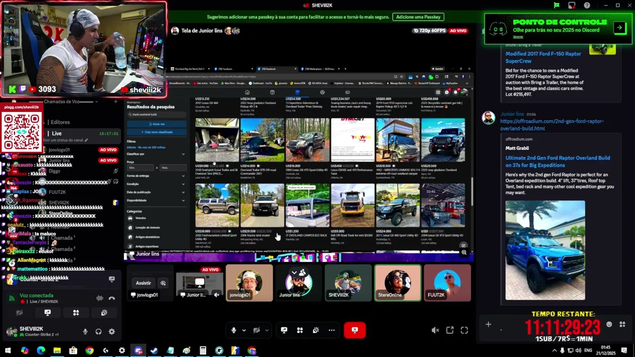Open the blue Ford Raptor embed image
Screen dimensions: 635x357
tap(545, 250)
